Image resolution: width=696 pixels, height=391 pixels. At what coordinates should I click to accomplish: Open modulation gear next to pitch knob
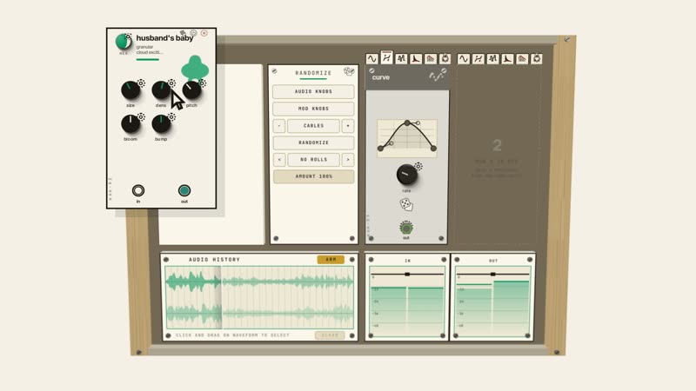[x=203, y=83]
